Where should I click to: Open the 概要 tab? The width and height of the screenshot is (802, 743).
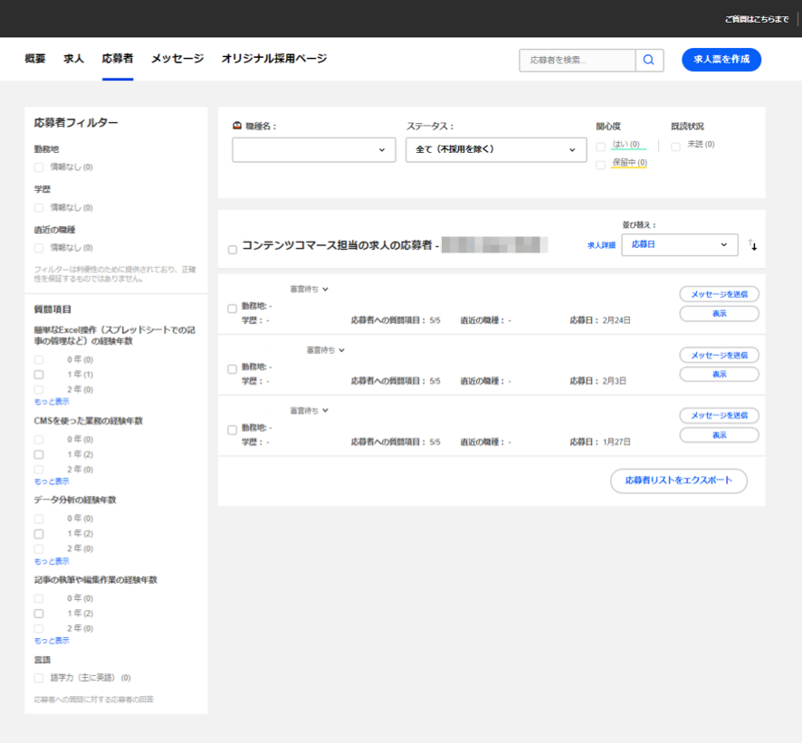33,58
